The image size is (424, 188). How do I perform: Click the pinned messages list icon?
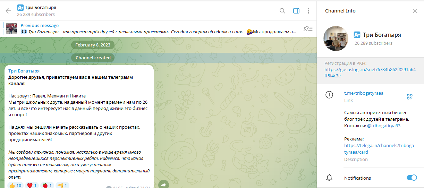point(308,28)
